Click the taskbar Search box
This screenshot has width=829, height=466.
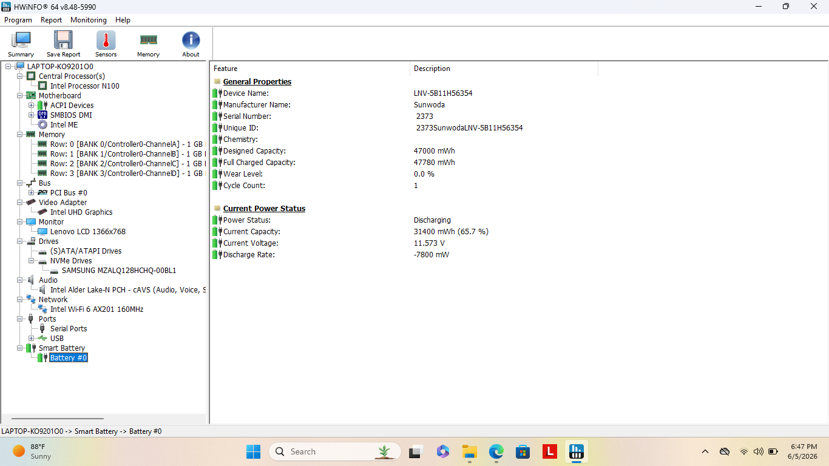pyautogui.click(x=335, y=451)
